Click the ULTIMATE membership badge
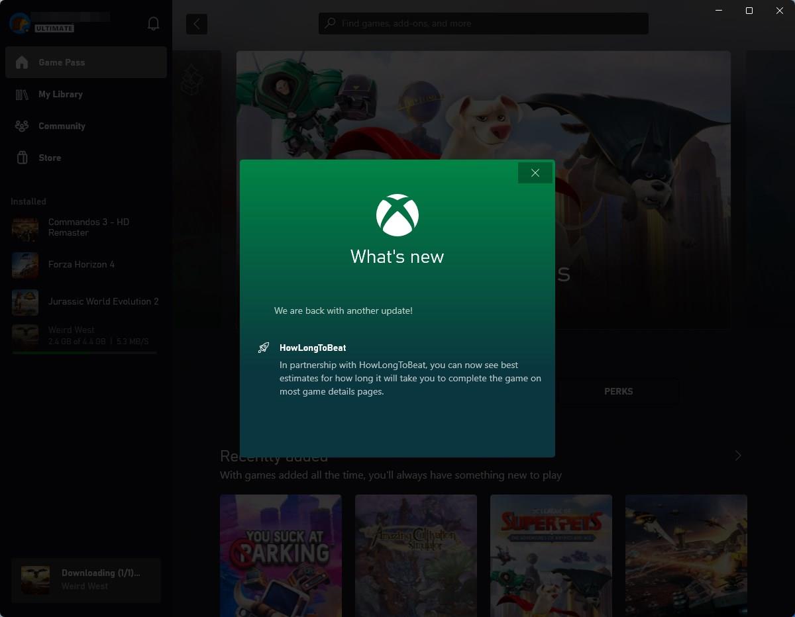 click(x=54, y=28)
